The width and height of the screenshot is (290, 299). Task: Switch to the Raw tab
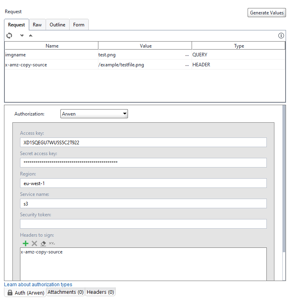pos(37,25)
